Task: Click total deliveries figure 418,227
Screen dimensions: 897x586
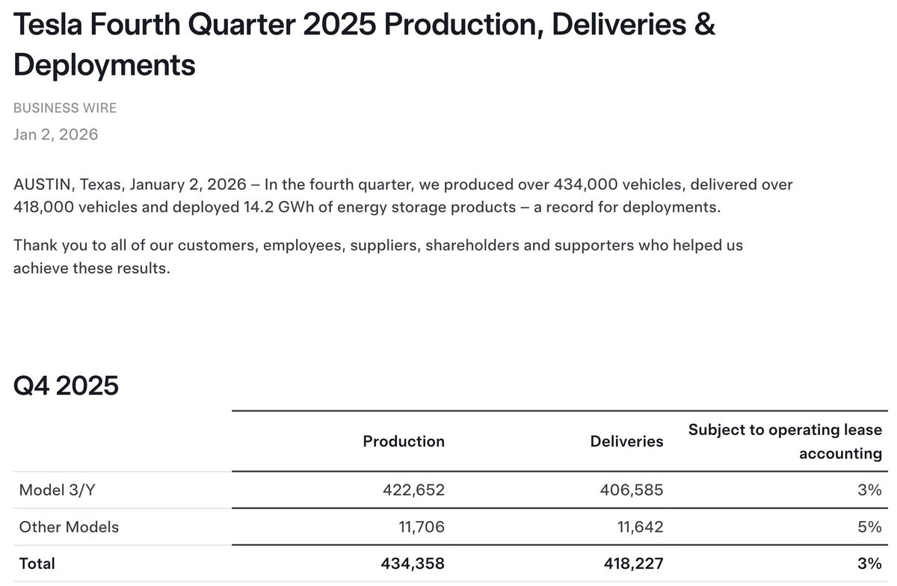Action: (x=631, y=564)
